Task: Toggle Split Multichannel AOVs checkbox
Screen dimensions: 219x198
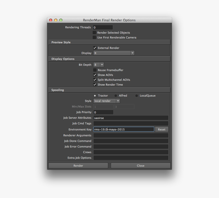Action: click(95, 80)
